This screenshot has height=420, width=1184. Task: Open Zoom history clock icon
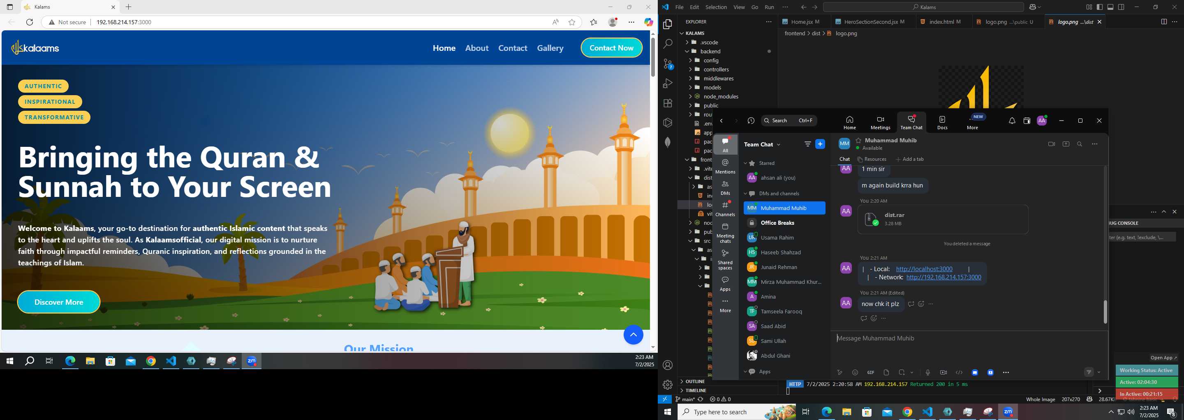click(x=751, y=121)
